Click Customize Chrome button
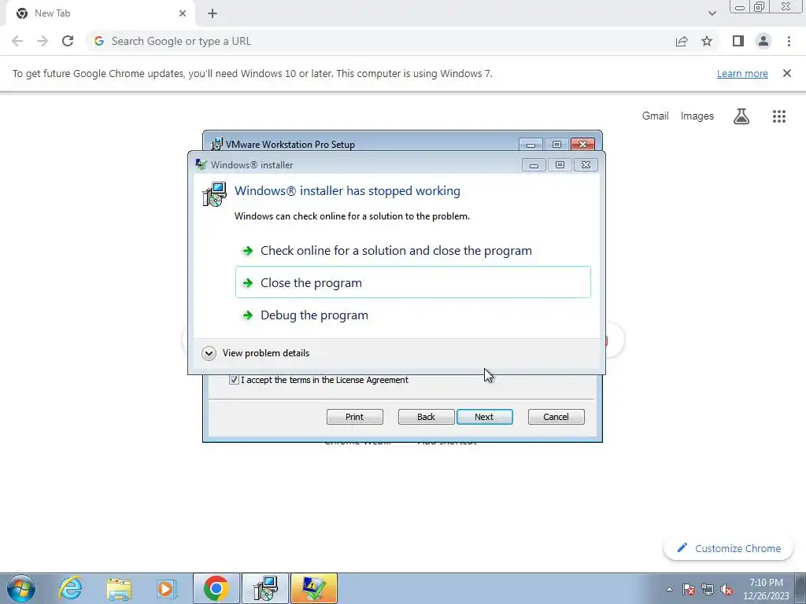 [x=728, y=548]
